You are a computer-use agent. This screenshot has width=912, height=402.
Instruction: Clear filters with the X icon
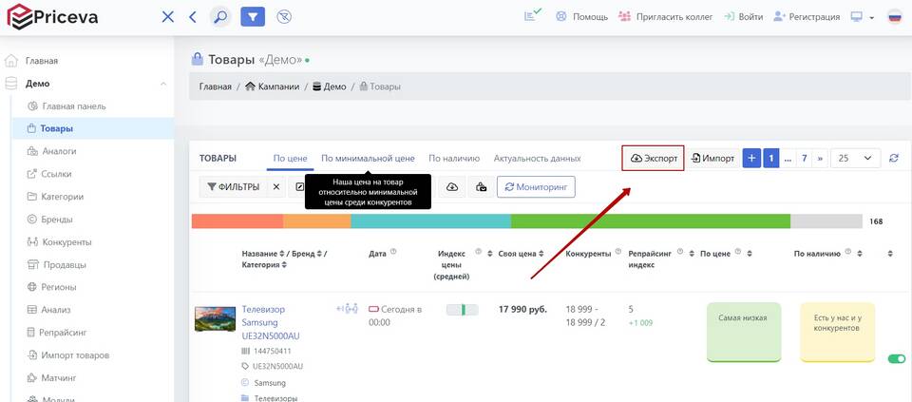point(276,187)
